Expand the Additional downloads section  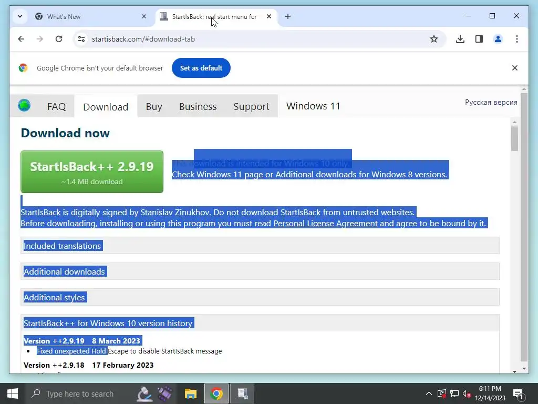click(x=260, y=271)
